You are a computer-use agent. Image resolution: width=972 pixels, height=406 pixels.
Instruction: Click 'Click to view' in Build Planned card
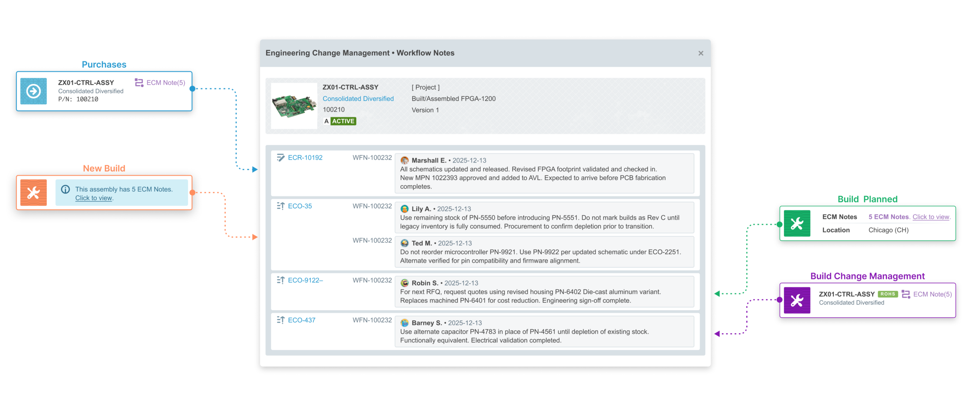[x=930, y=217]
